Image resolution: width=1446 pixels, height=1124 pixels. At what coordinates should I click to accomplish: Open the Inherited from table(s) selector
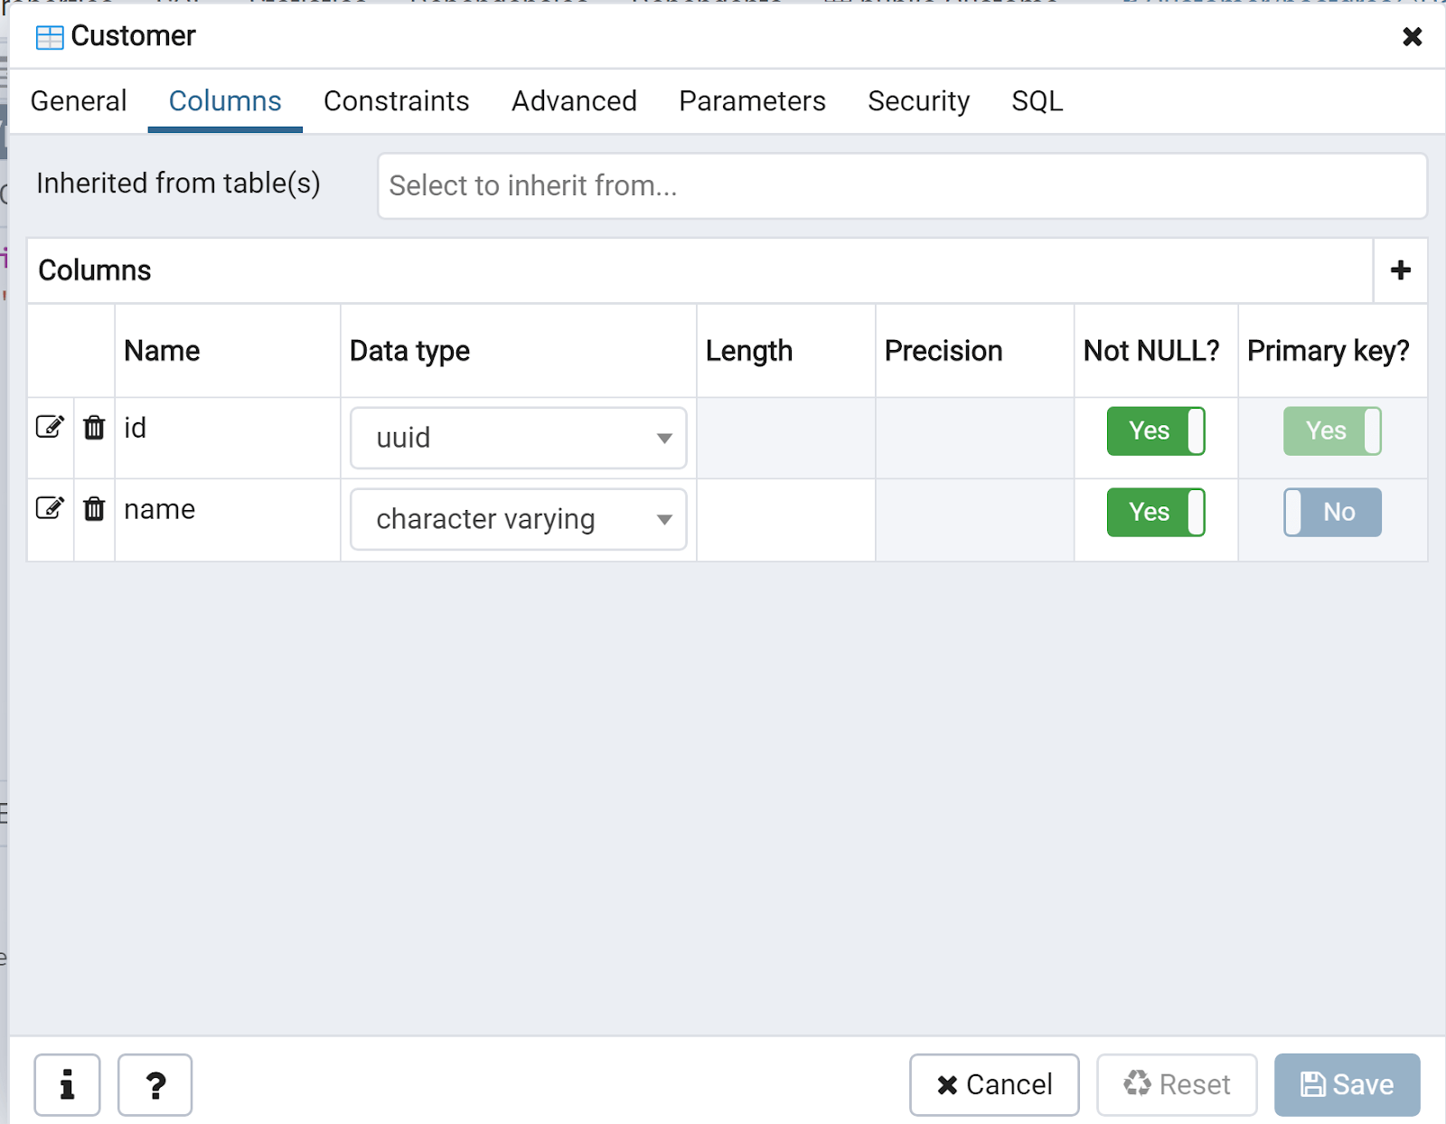point(901,185)
